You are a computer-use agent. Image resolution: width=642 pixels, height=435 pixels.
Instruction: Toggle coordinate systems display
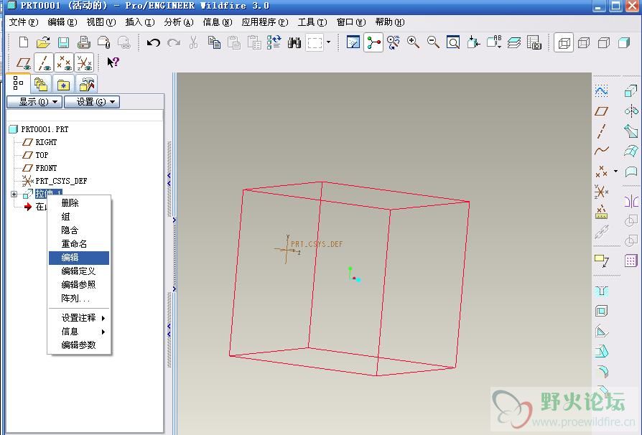[x=85, y=63]
